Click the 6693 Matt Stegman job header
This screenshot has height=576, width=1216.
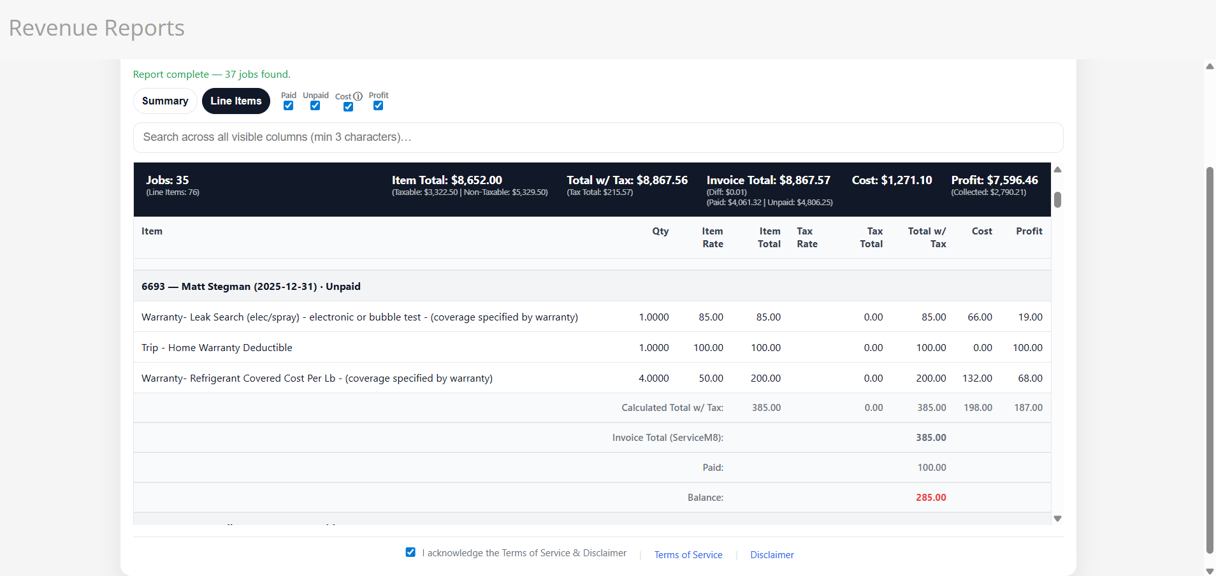pos(250,286)
